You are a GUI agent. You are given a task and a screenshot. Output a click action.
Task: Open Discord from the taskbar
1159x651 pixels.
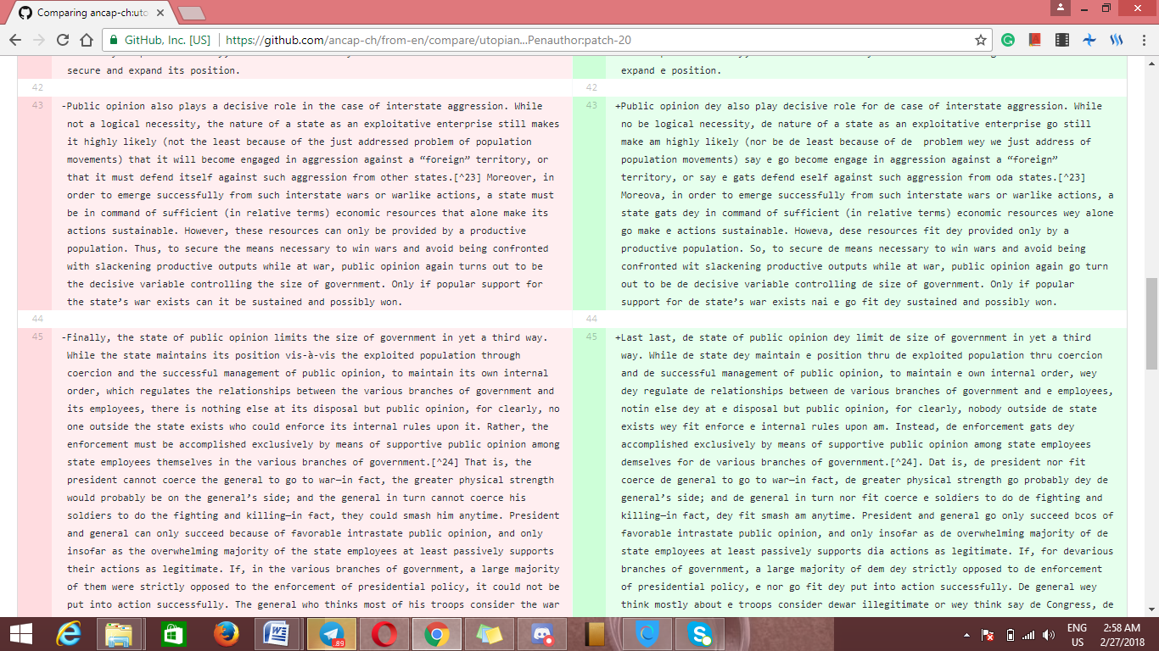click(541, 634)
